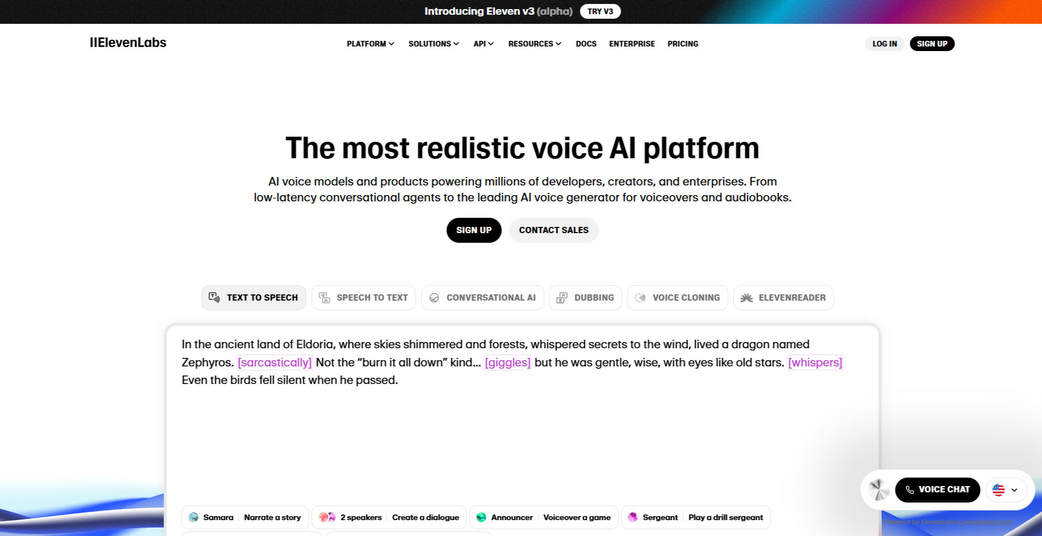The width and height of the screenshot is (1042, 536).
Task: Select the DUBBING tab
Action: [x=585, y=298]
